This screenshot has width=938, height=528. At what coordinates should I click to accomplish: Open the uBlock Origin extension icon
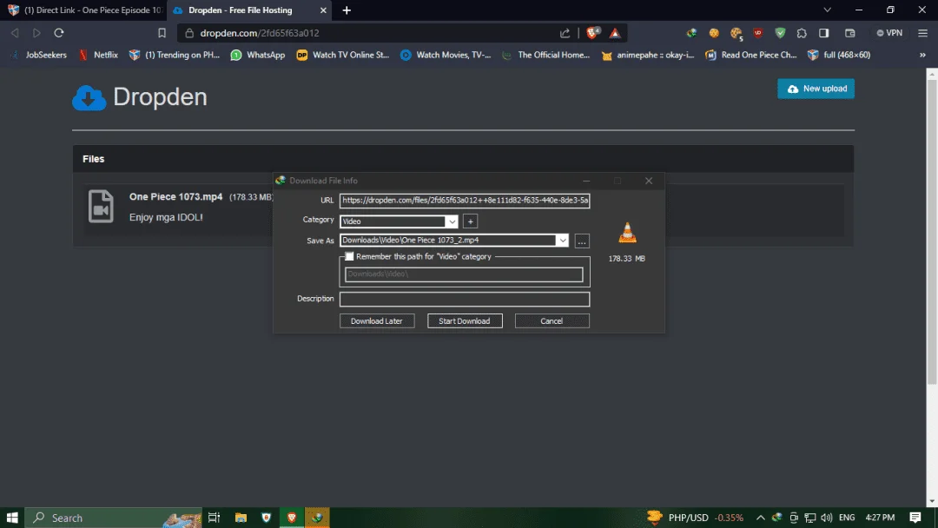pos(758,33)
